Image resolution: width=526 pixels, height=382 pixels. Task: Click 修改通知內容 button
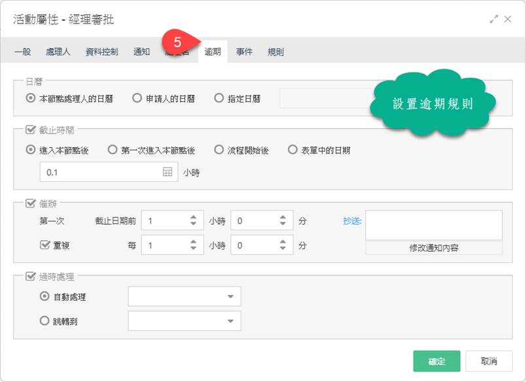pyautogui.click(x=434, y=248)
